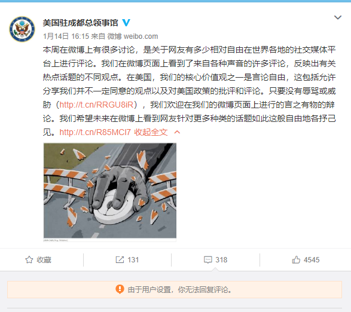Open the 微博 weibo.com source link
The height and width of the screenshot is (312, 351).
(133, 36)
